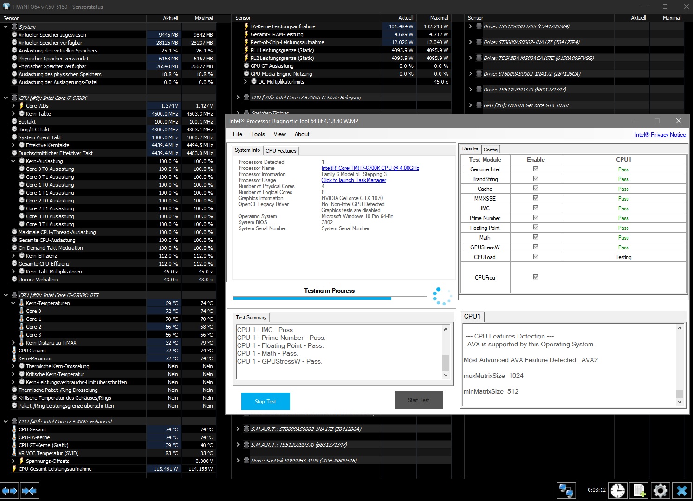The width and height of the screenshot is (693, 501).
Task: Click the collapse-columns arrows icon in HWiNFO toolbar
Action: point(29,490)
